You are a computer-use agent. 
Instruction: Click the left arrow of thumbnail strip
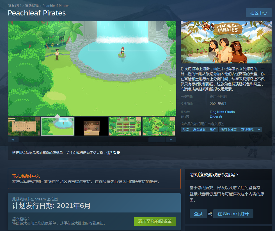[13, 139]
